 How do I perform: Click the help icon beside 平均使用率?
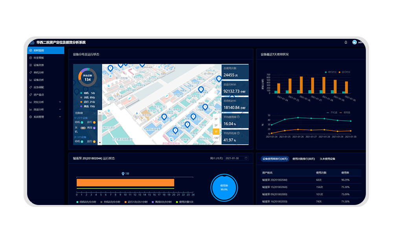pos(238,117)
